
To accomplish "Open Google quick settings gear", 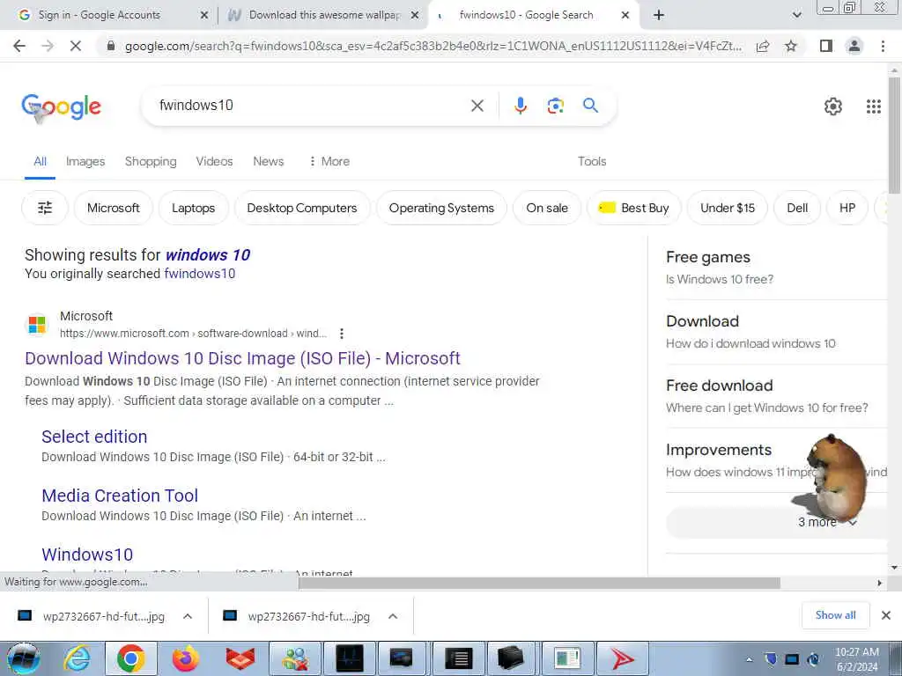I will coord(833,107).
